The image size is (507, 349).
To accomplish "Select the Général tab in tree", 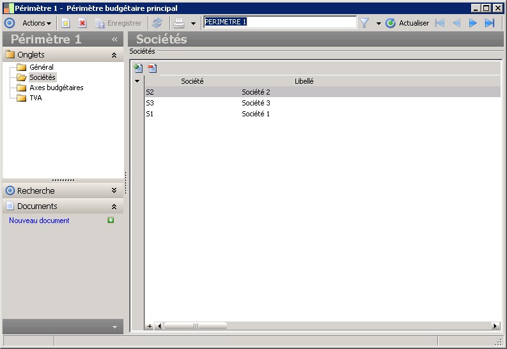I will [x=42, y=67].
